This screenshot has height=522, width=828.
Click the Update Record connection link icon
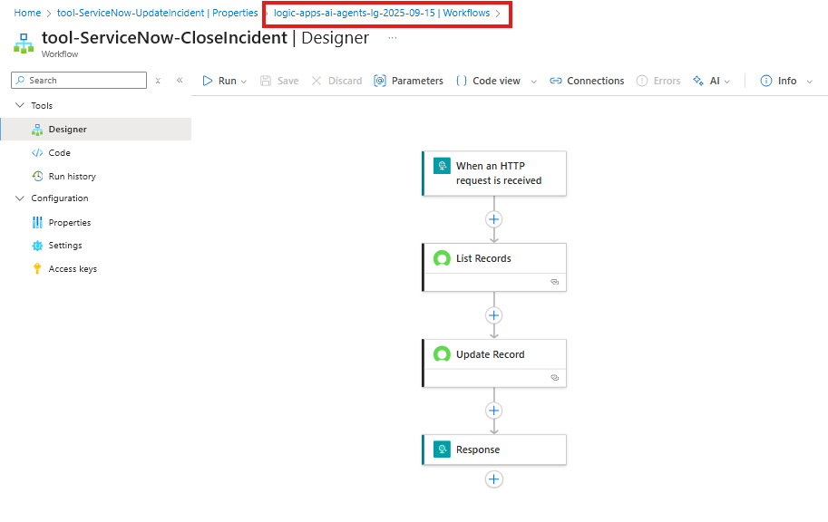click(554, 378)
